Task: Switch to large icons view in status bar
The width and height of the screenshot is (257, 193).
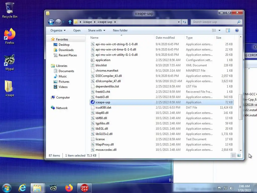Action: [x=239, y=155]
